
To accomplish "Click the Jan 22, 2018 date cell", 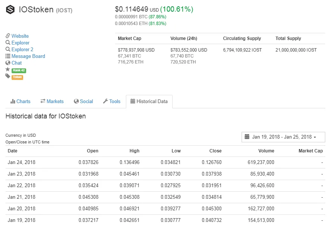I will click(21, 186).
